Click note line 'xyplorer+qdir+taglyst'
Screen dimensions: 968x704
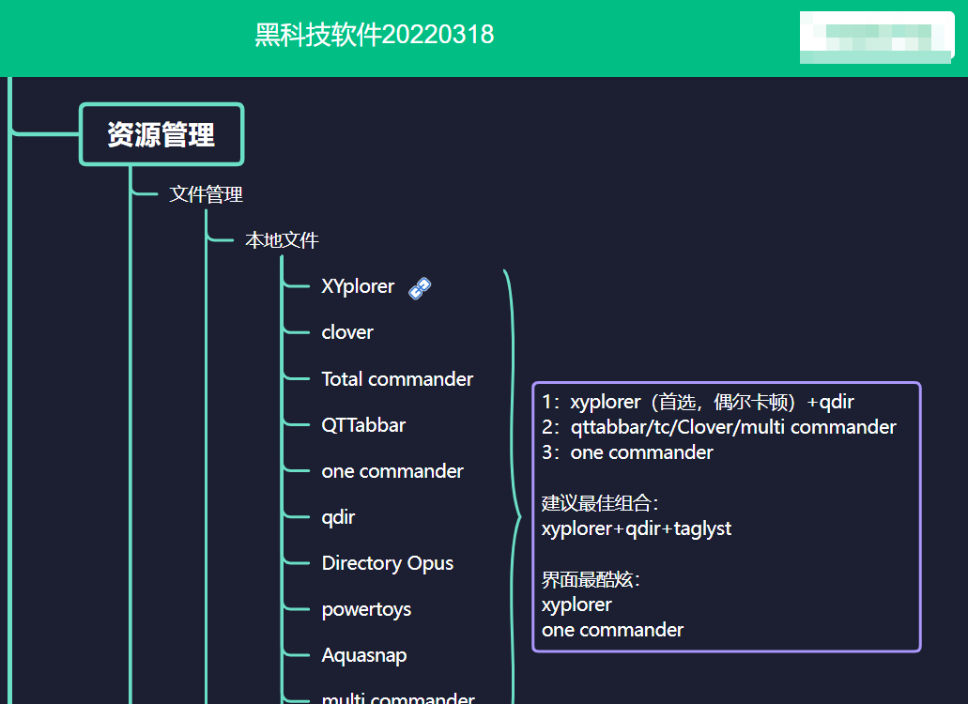click(x=636, y=528)
